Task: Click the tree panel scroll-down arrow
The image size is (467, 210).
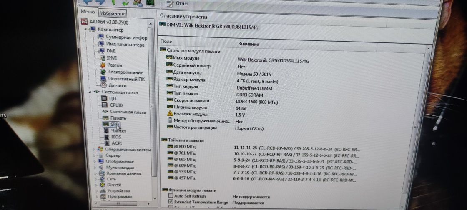Action: [155, 198]
